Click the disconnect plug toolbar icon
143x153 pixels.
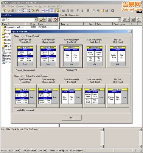coord(13,10)
